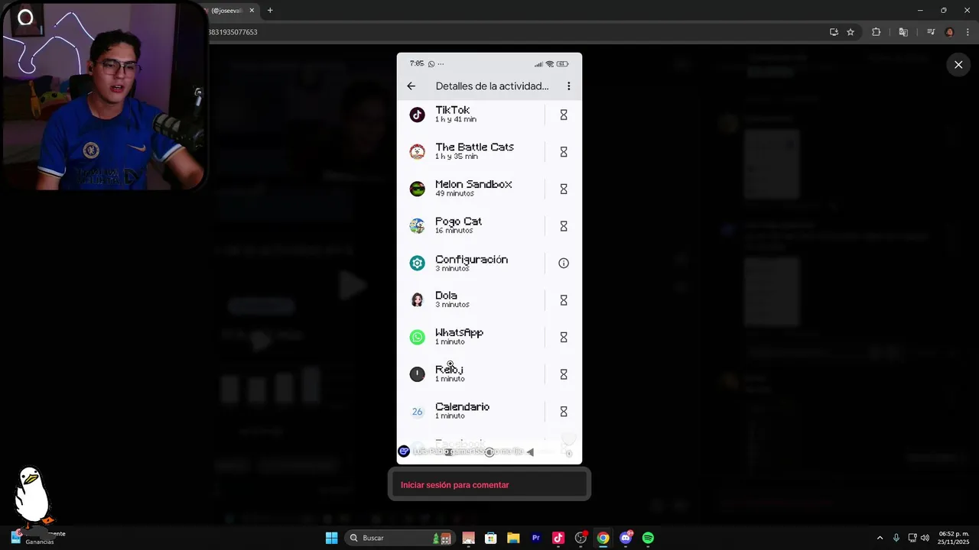Click the Reloj clock app icon

coord(417,374)
